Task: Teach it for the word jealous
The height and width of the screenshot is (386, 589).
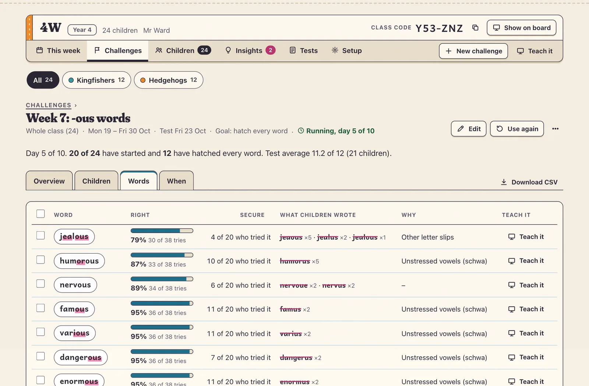Action: tap(526, 237)
